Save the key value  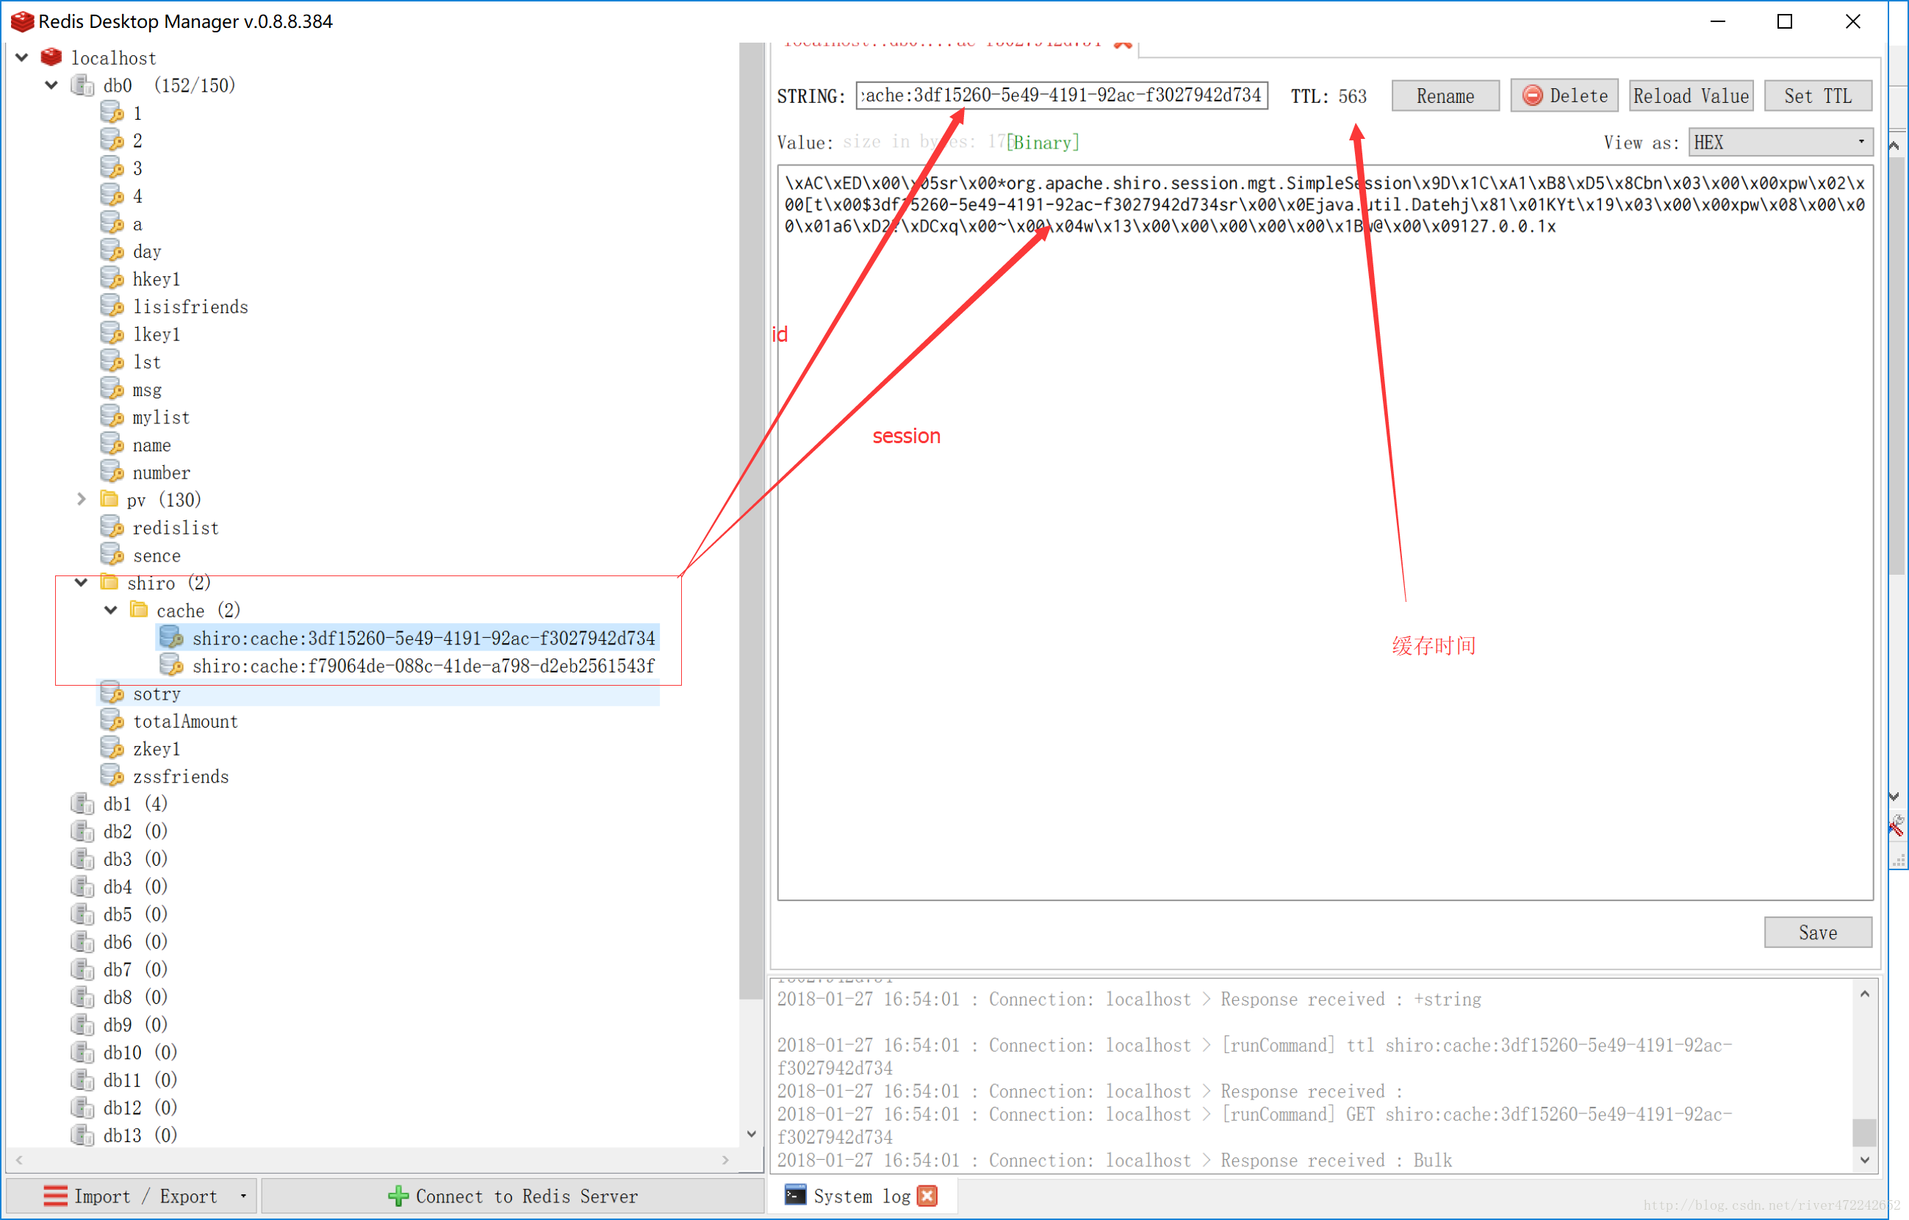[1817, 932]
